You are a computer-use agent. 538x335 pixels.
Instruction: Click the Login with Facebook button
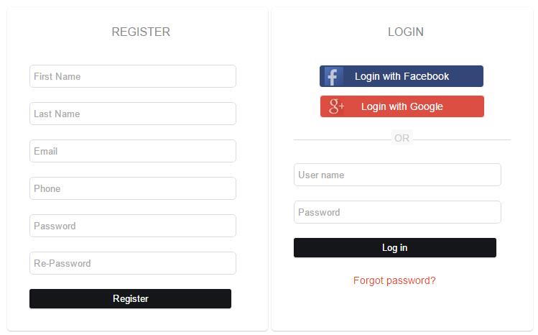pos(402,76)
